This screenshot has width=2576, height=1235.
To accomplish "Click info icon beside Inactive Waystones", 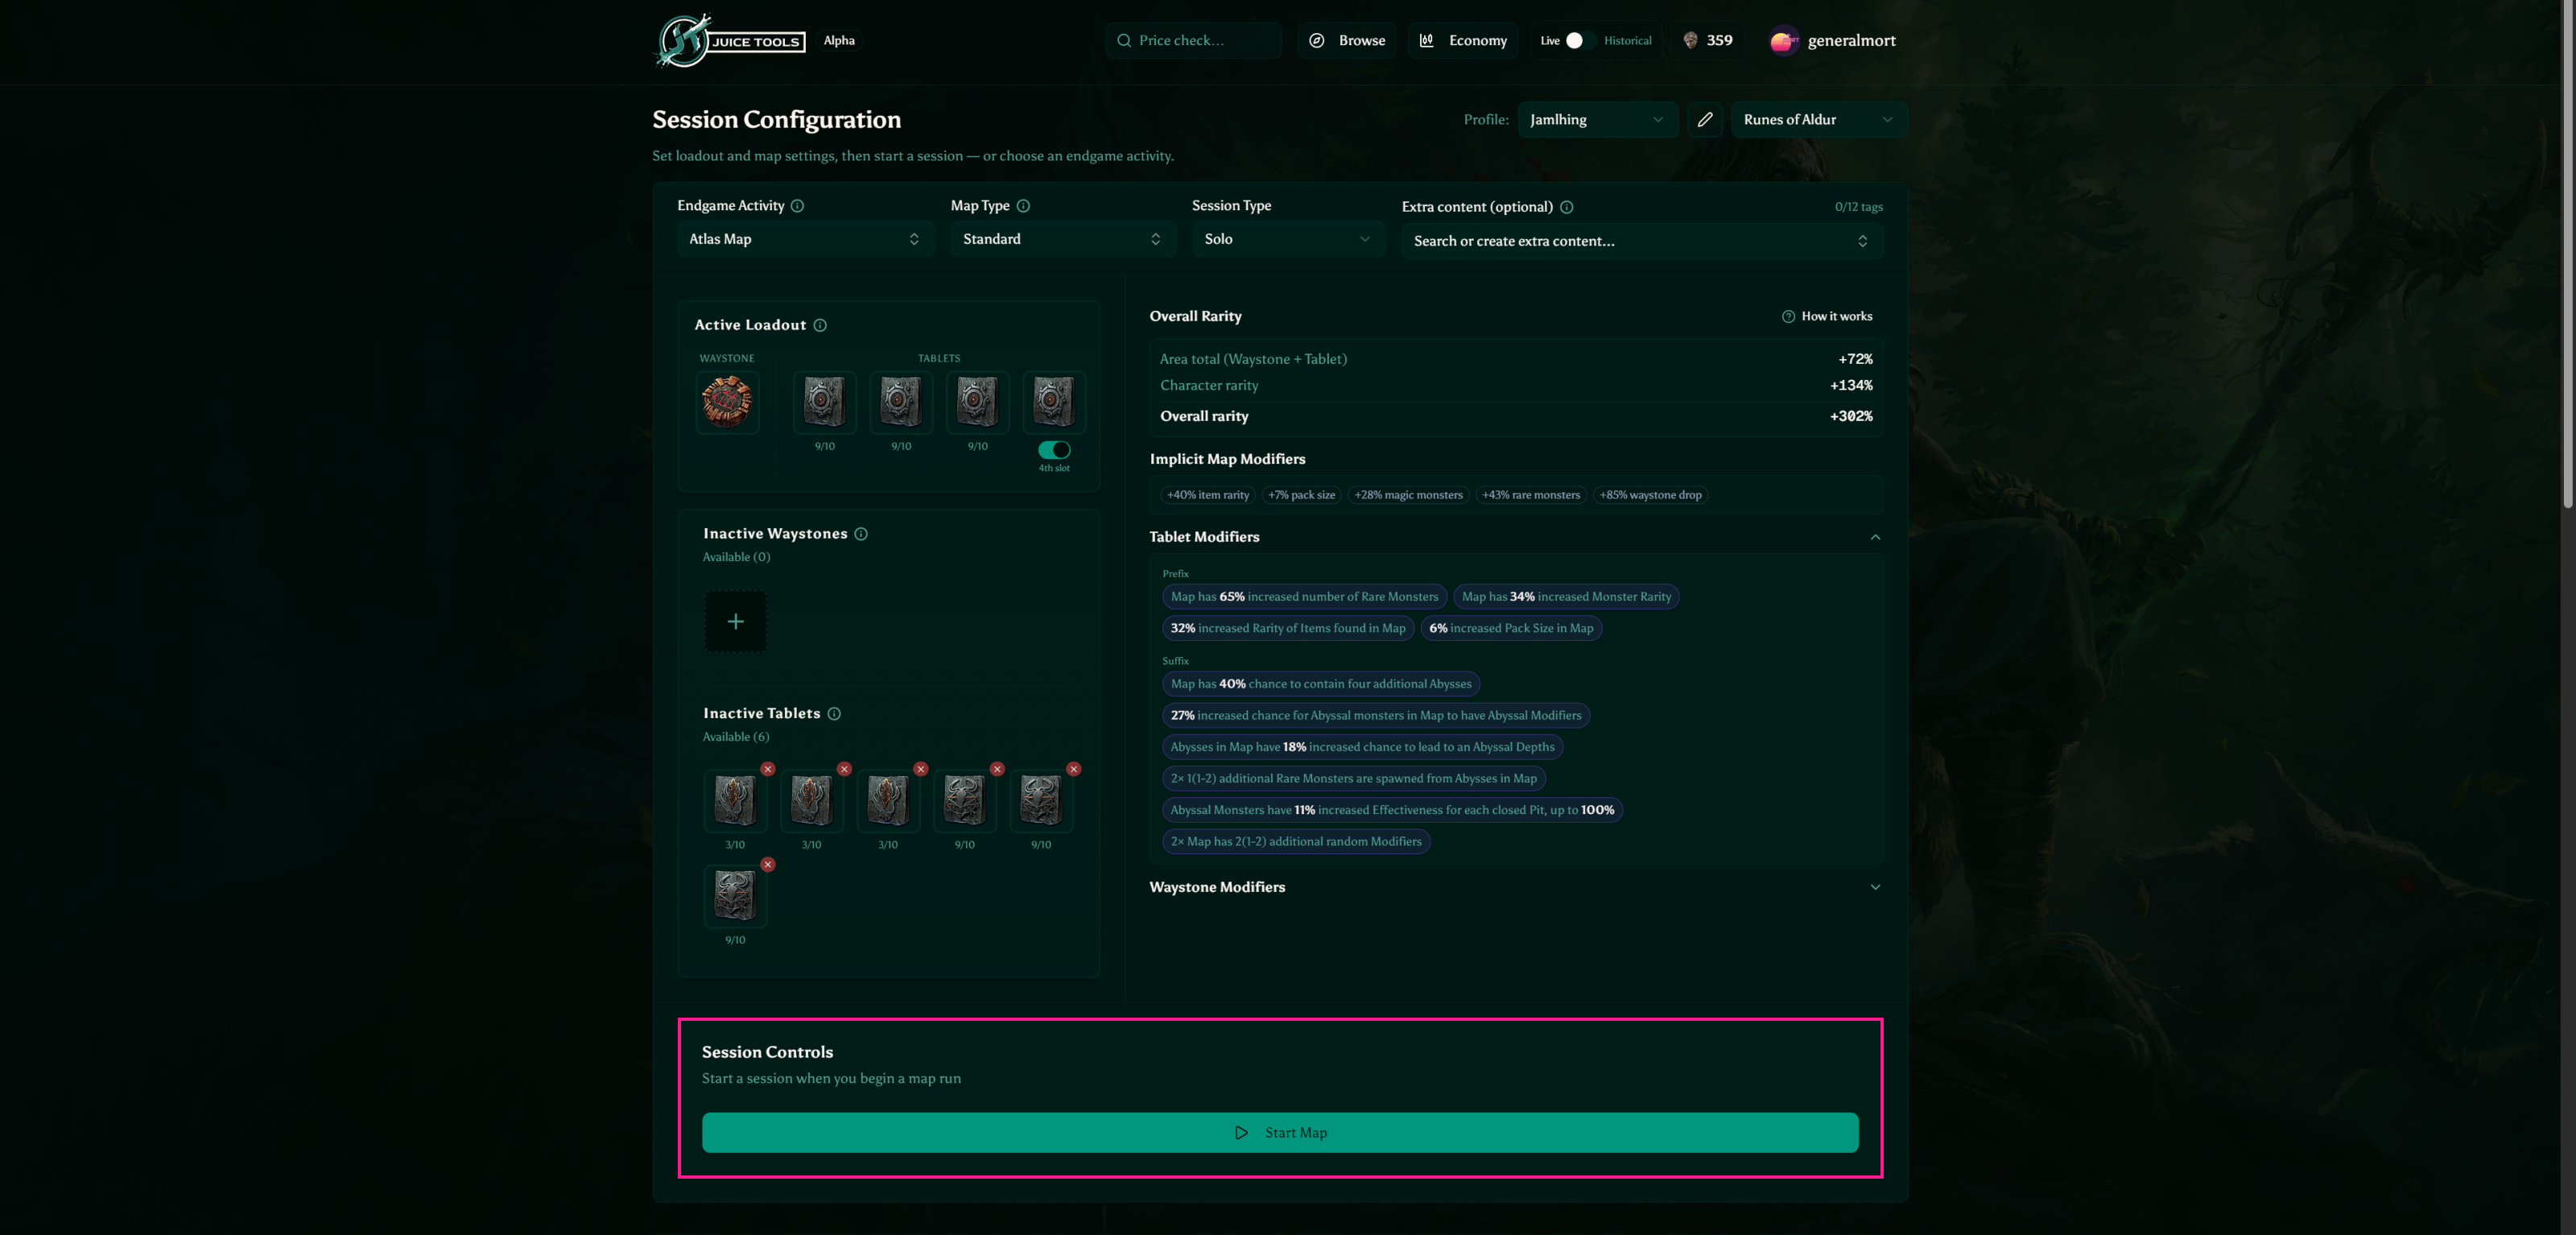I will [x=861, y=534].
